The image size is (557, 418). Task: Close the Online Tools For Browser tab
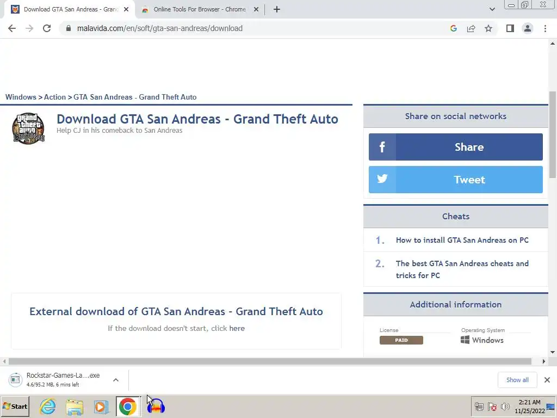(256, 10)
